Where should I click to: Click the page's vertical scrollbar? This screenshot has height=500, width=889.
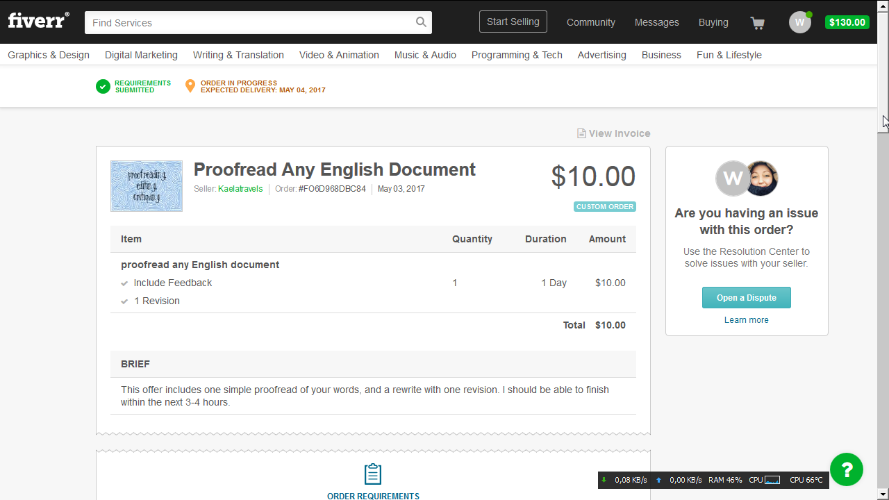(x=883, y=278)
